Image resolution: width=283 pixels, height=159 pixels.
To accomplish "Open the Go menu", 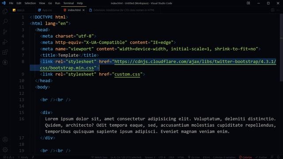I will click(50, 3).
